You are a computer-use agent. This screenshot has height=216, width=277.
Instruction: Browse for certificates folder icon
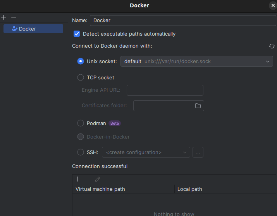(x=198, y=106)
